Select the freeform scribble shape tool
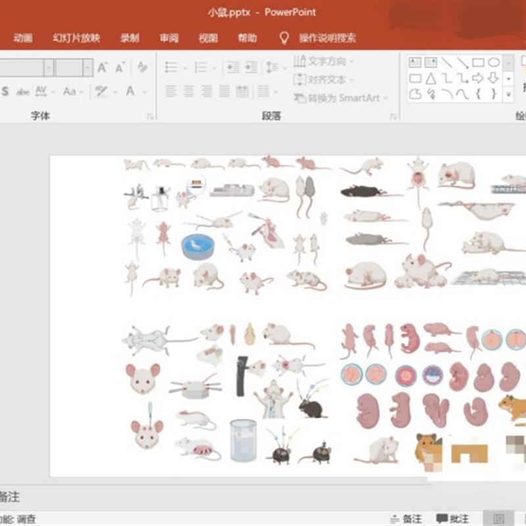Viewport: 526px width, 526px height. [432, 93]
